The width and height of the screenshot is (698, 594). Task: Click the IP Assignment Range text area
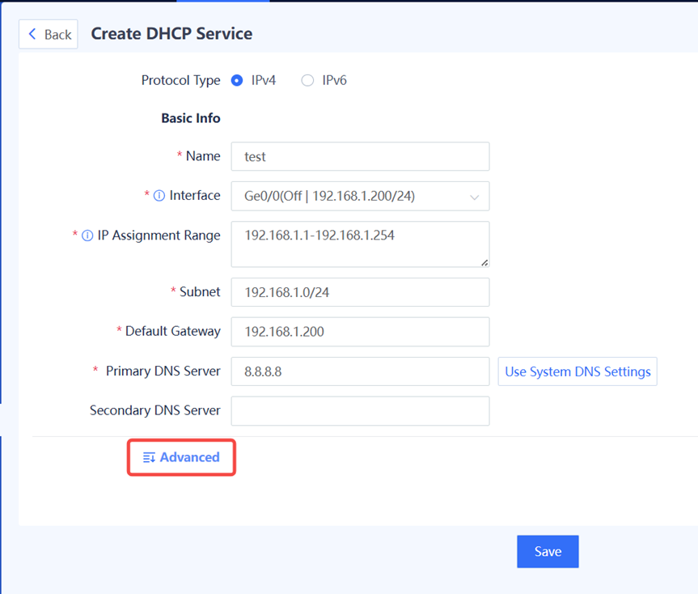(360, 244)
